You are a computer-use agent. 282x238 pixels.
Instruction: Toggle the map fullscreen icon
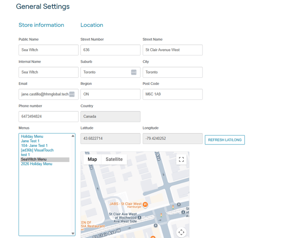point(181,159)
